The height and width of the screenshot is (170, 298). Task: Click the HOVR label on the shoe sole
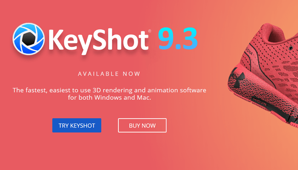(x=261, y=102)
